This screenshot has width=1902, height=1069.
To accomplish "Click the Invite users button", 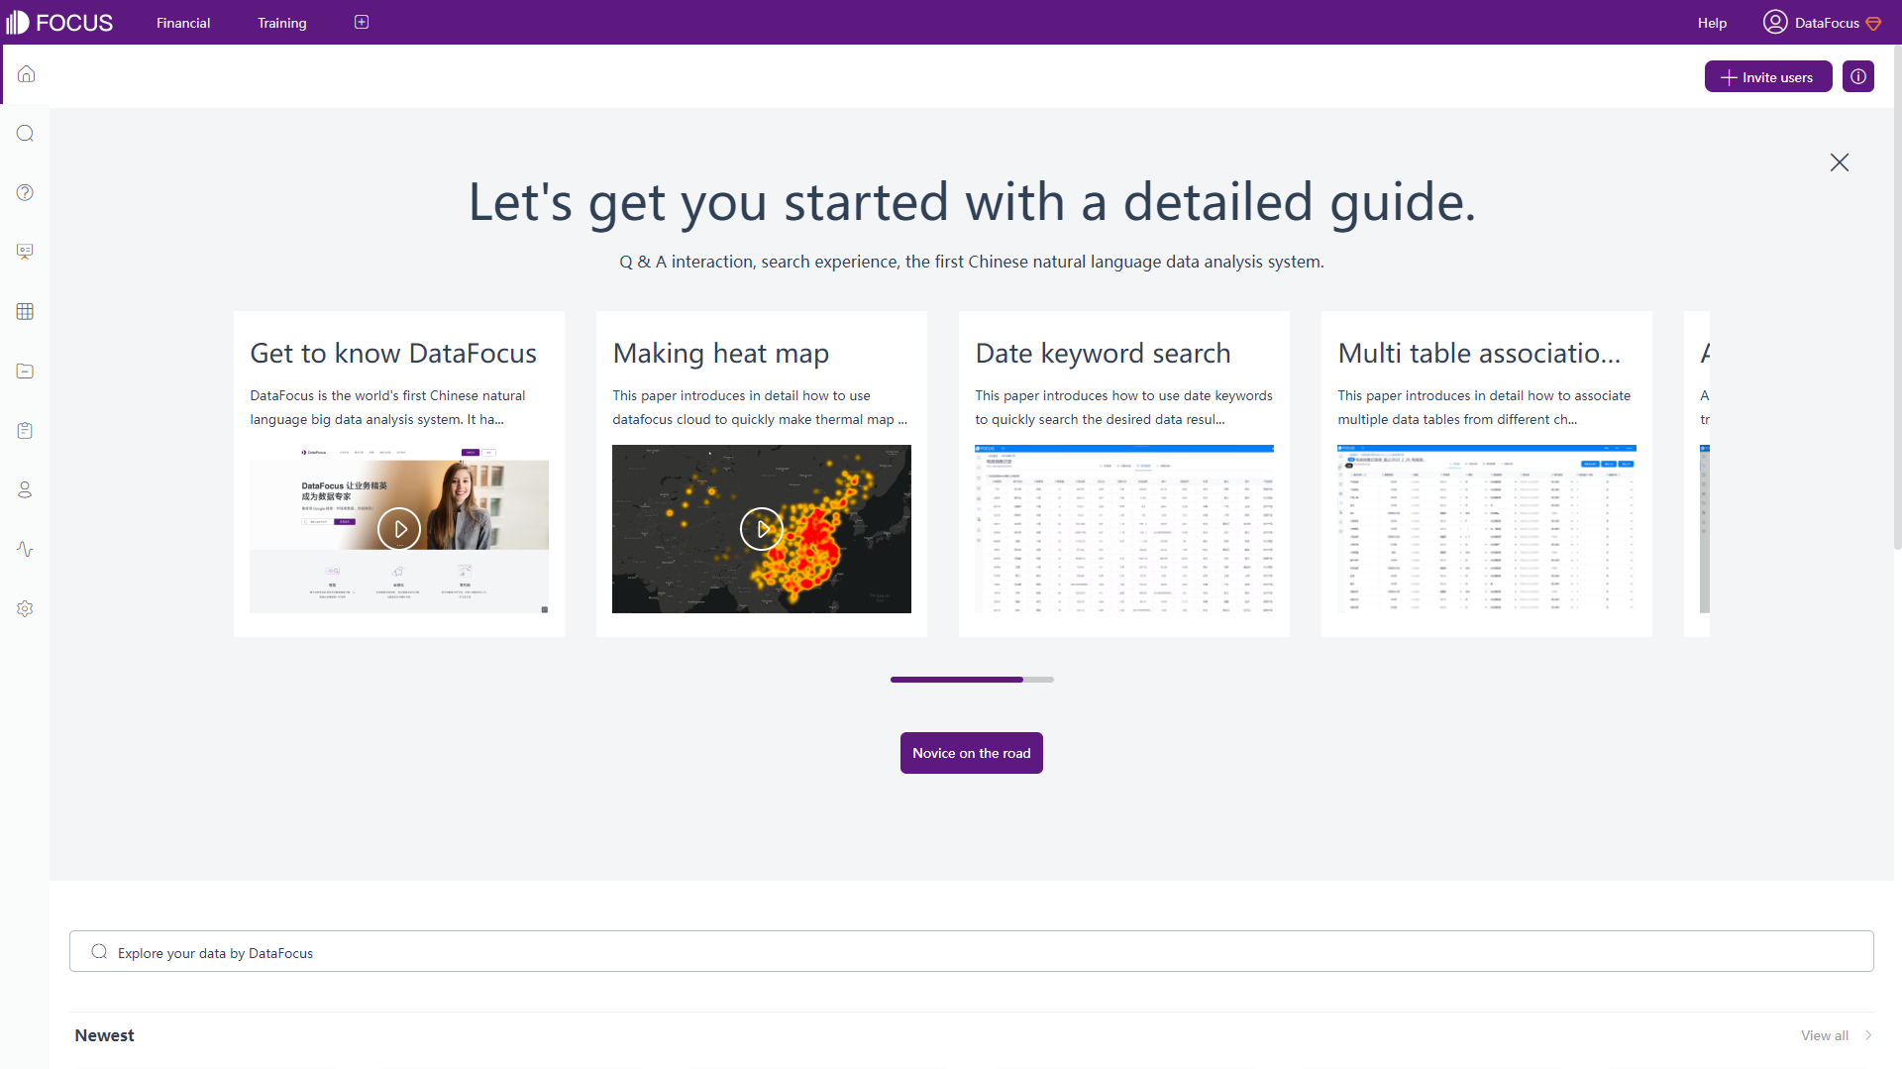I will 1768,76.
